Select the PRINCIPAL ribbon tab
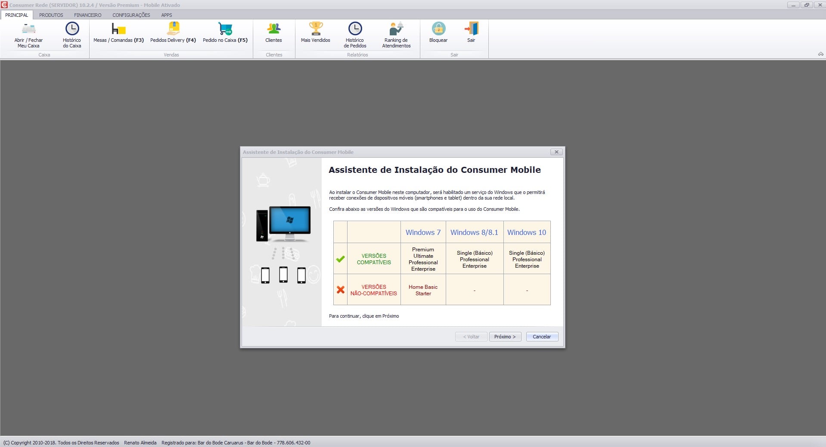 [x=16, y=15]
